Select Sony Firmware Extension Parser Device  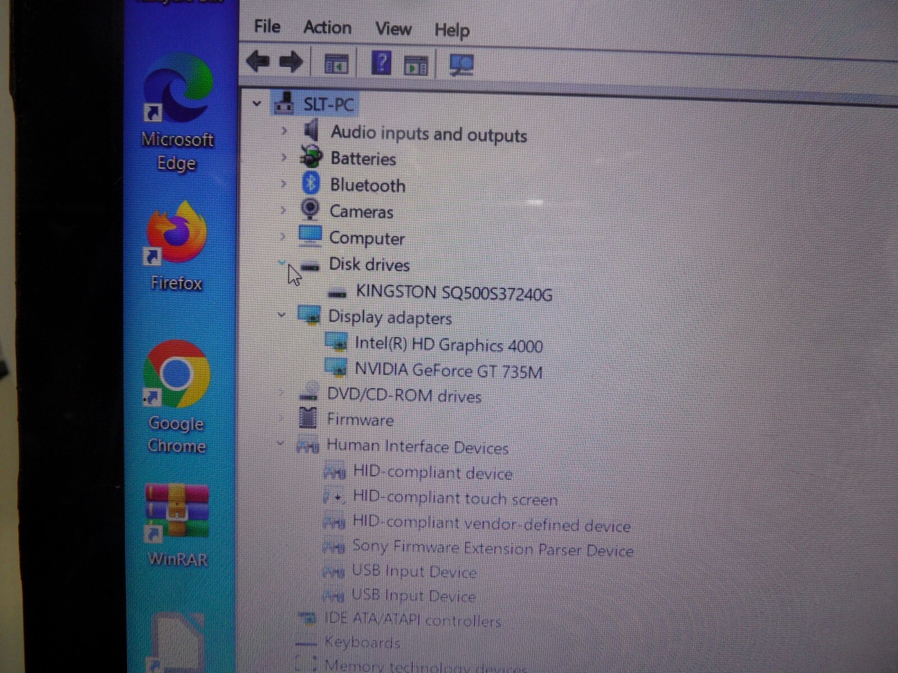click(x=492, y=548)
